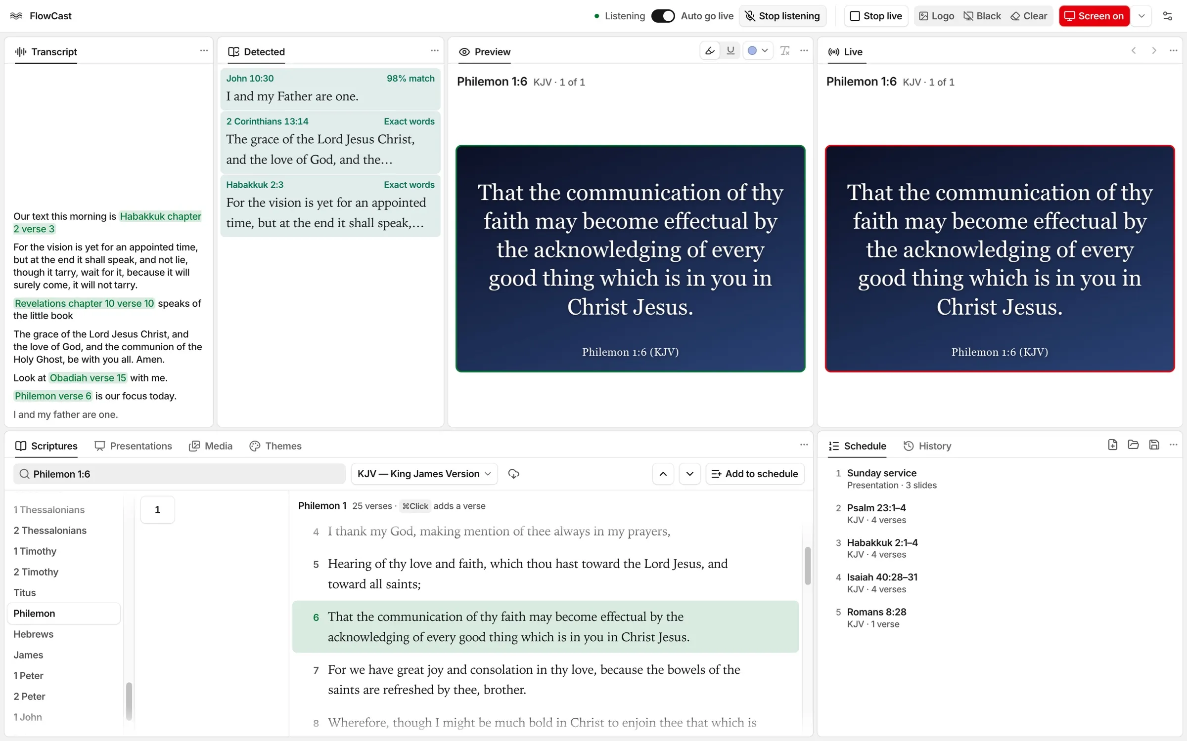Screen dimensions: 1187x741
Task: Open Schedule panel more options
Action: pos(1174,445)
